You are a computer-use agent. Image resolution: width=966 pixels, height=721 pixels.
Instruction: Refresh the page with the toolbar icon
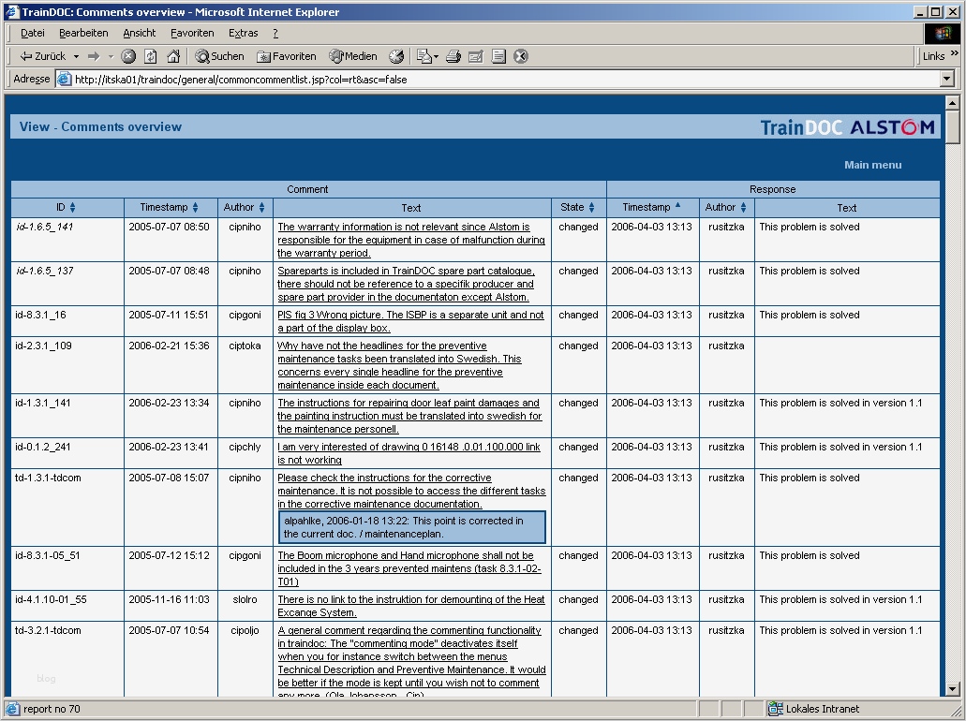coord(150,56)
